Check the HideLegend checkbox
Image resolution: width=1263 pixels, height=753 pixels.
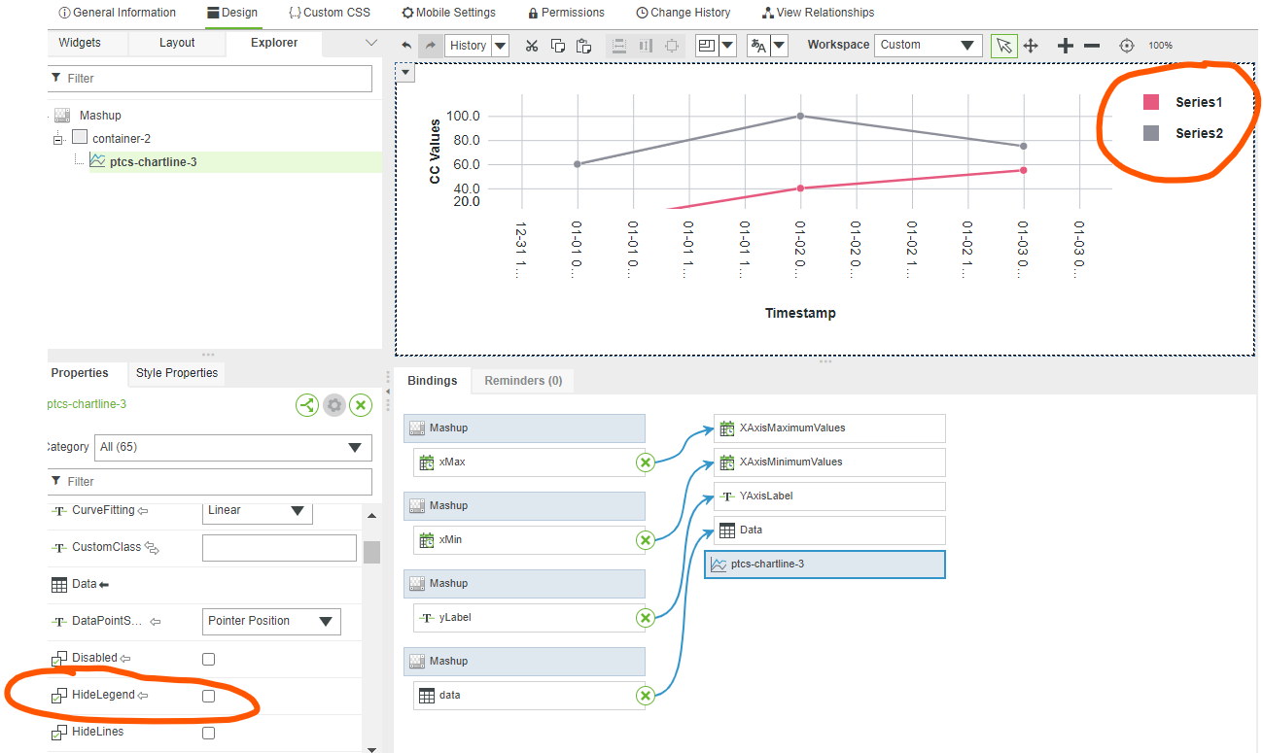(208, 695)
